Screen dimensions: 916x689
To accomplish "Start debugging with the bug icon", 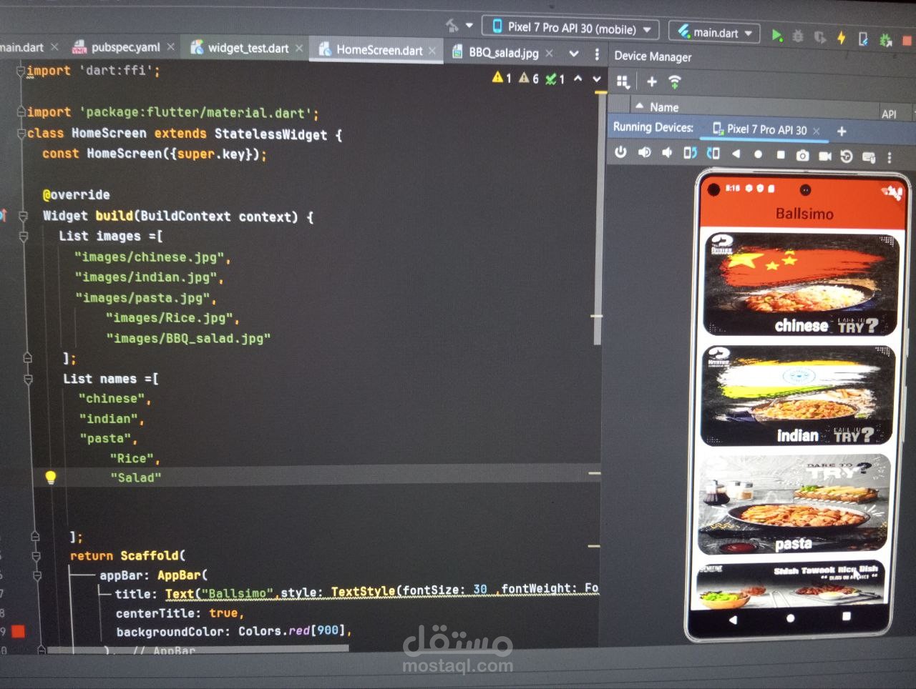I will [x=798, y=36].
